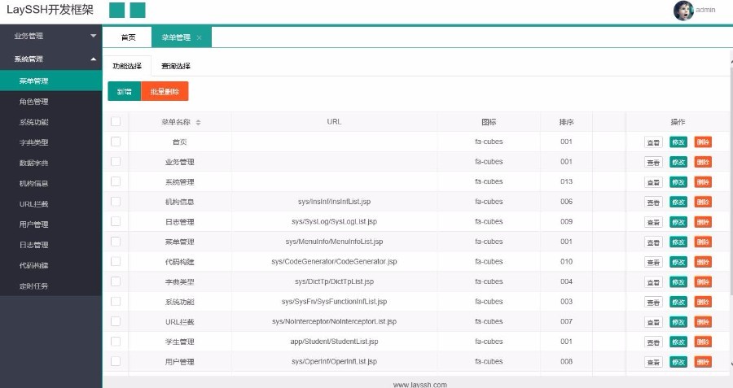
Task: Click the 图标 column header
Action: pyautogui.click(x=489, y=122)
